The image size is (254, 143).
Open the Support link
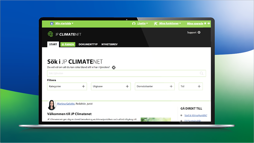click(x=192, y=33)
